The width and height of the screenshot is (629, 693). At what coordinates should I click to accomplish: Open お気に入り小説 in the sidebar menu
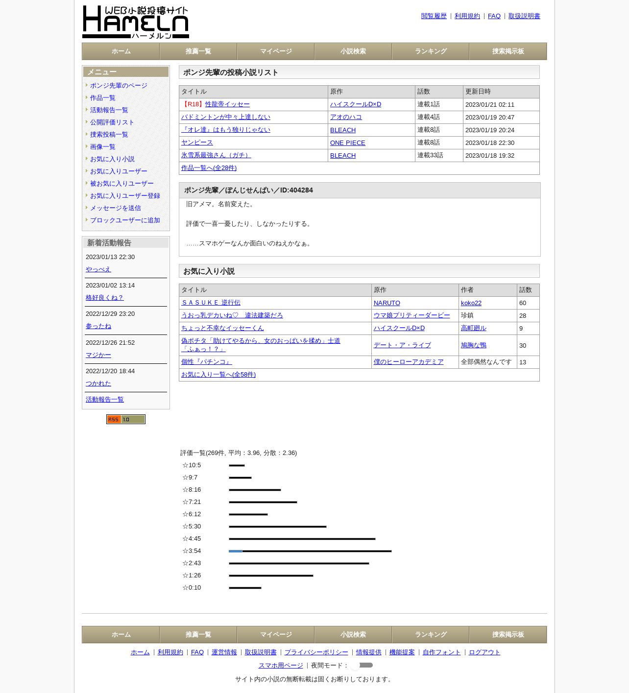[112, 159]
